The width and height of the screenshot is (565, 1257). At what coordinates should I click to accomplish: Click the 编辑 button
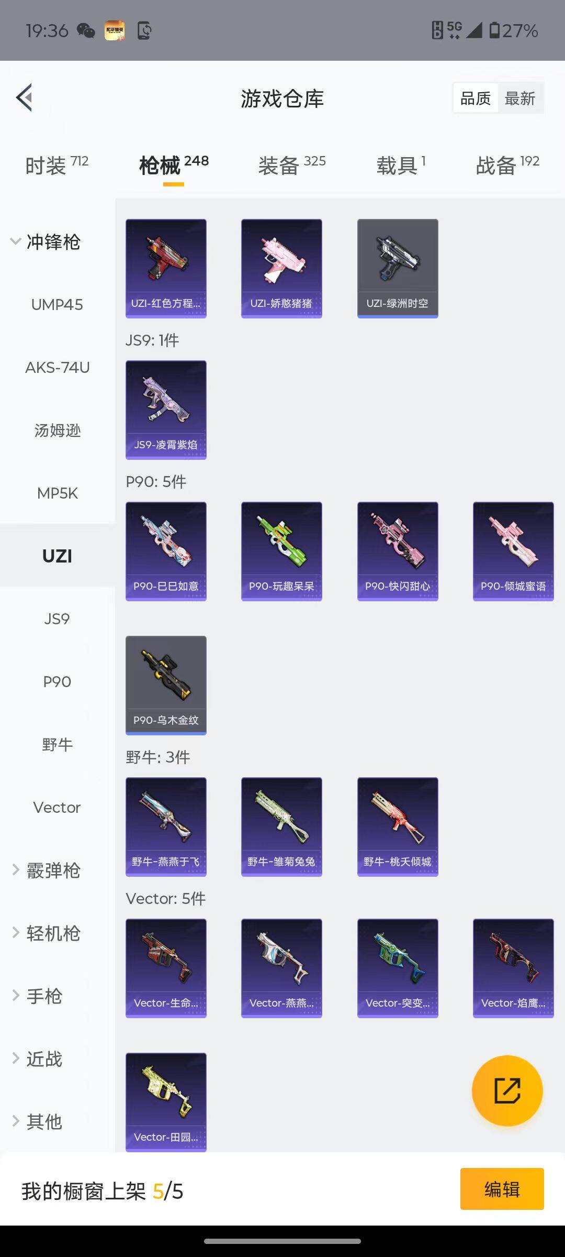[502, 1189]
